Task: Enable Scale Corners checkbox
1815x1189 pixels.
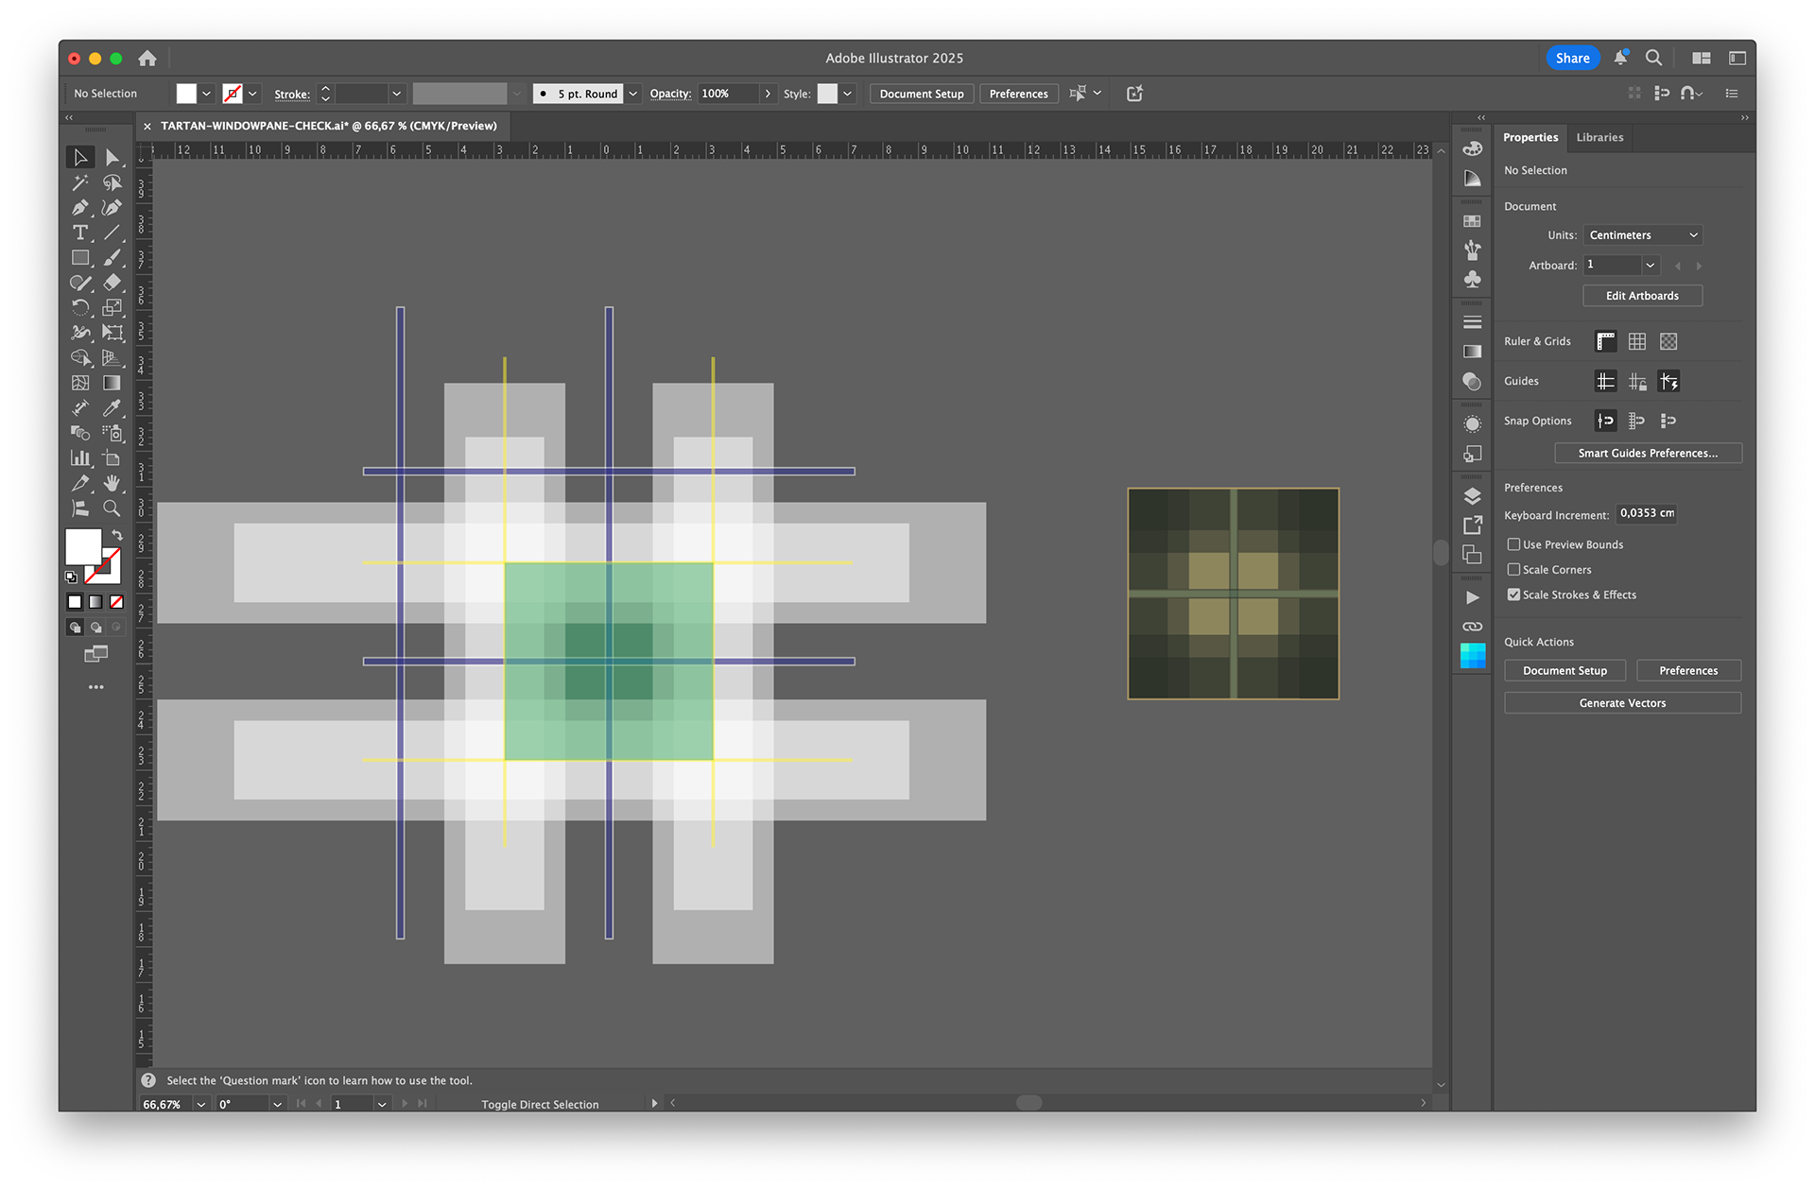Action: (x=1513, y=569)
